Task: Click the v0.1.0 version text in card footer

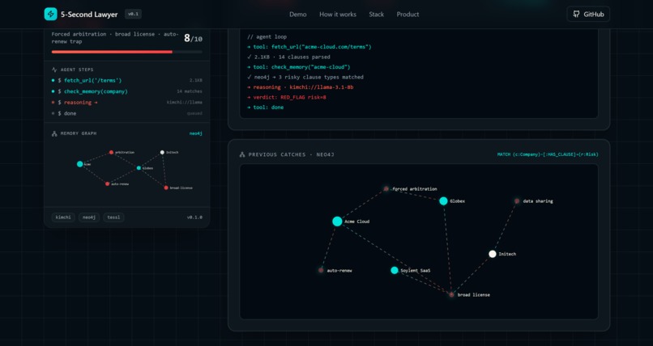Action: point(194,217)
